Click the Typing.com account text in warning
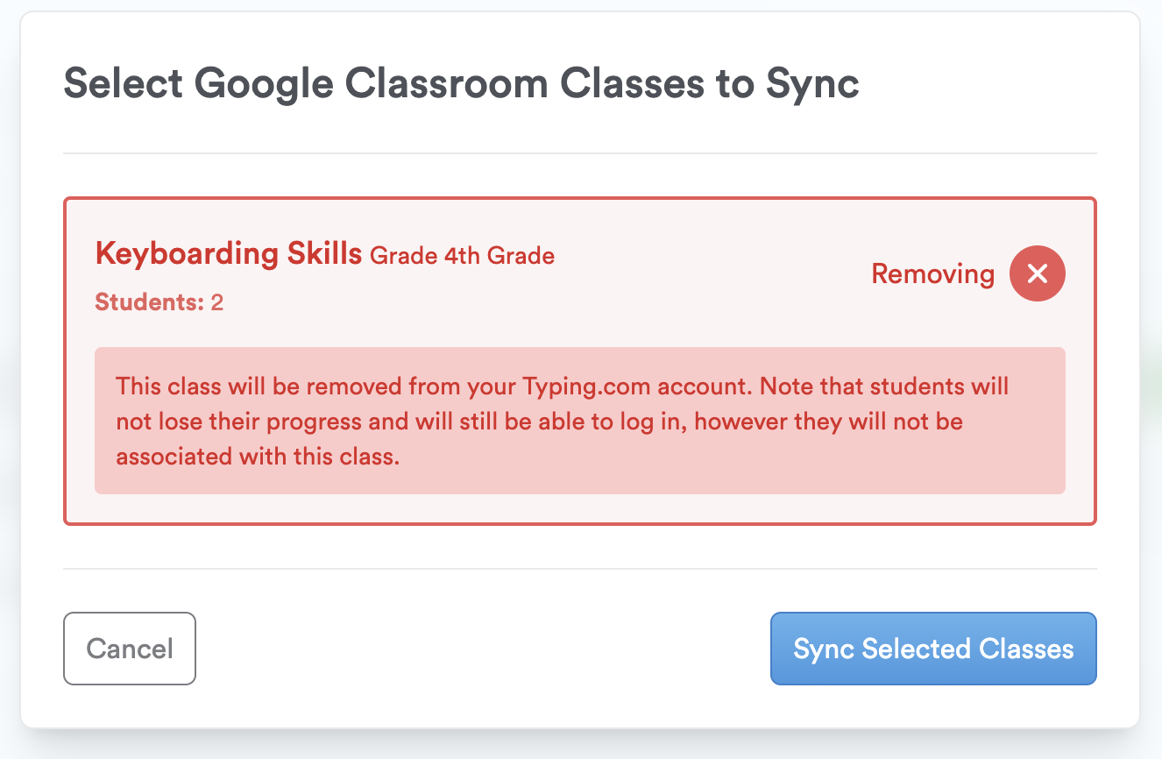The width and height of the screenshot is (1162, 759). [x=638, y=386]
